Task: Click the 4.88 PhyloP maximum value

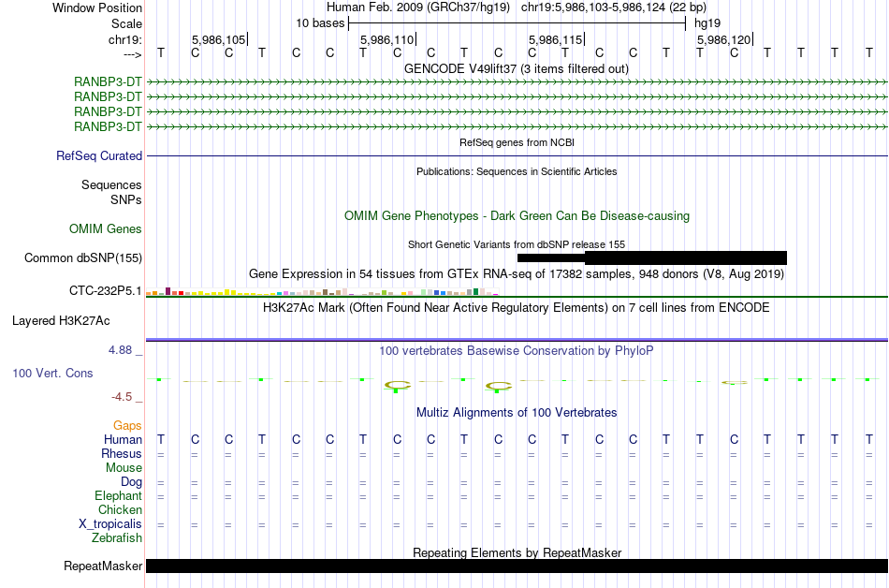Action: tap(121, 350)
